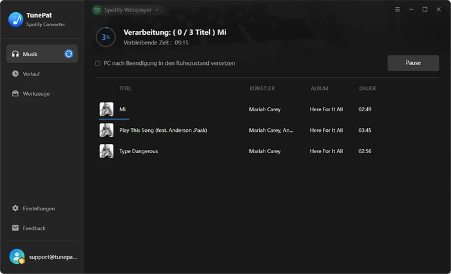Screen dimensions: 451x274
Task: Click the TITEL column header
Action: click(126, 88)
